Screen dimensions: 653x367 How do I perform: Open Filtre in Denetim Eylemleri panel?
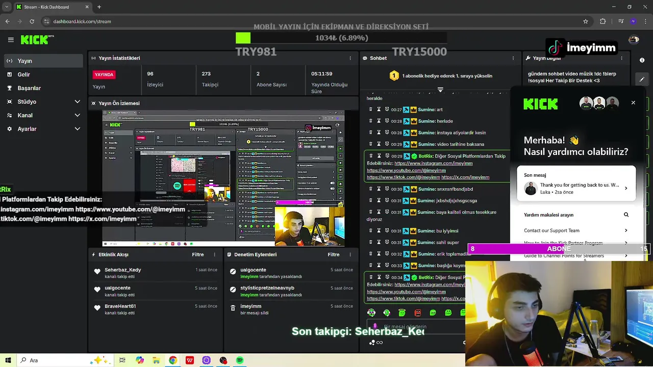click(334, 254)
